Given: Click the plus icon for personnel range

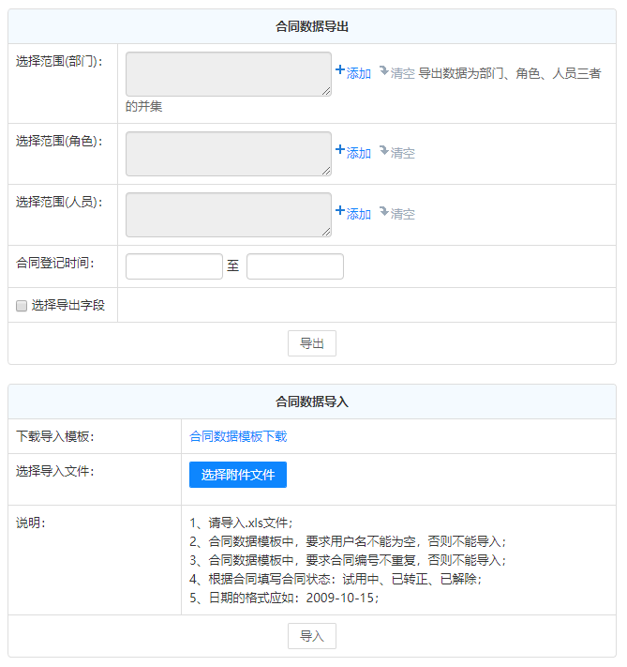Looking at the screenshot, I should pos(340,212).
